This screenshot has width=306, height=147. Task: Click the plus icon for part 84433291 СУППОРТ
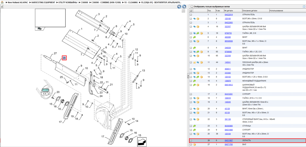(x=191, y=94)
